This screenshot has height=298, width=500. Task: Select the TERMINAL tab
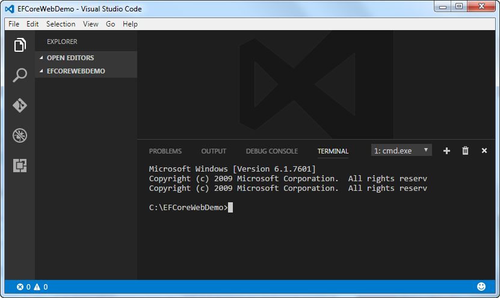point(333,151)
